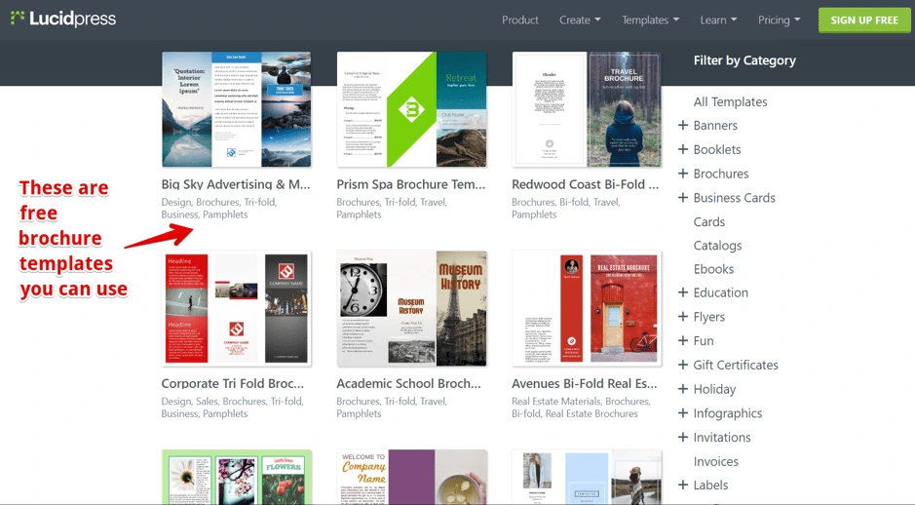Open the Create dropdown menu
Image resolution: width=915 pixels, height=505 pixels.
pos(580,19)
